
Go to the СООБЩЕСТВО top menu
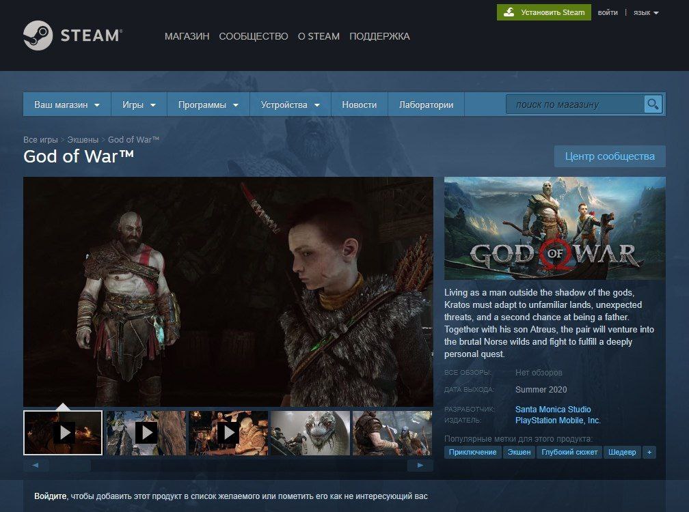coord(254,36)
